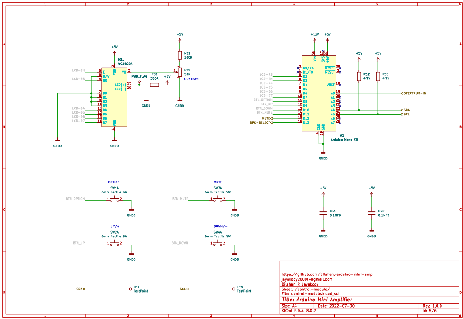Select the R31 100R resistor symbol

point(179,55)
